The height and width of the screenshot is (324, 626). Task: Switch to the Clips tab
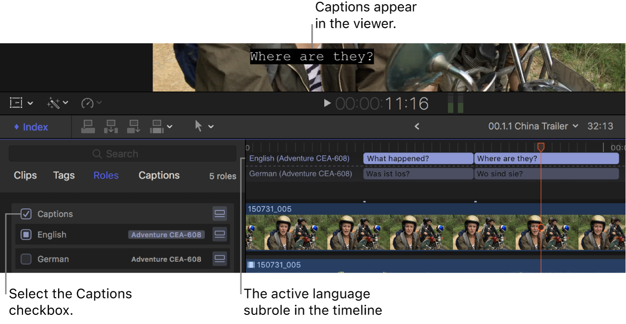pyautogui.click(x=25, y=175)
